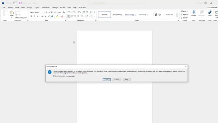Screen dimensions: 218x123
Task: Click the Borders icon
Action: pyautogui.click(x=92, y=16)
